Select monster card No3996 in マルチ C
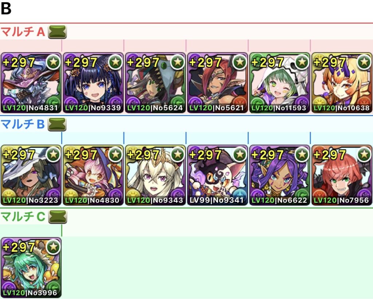Screen dimensions: 373x299 [x=31, y=268]
